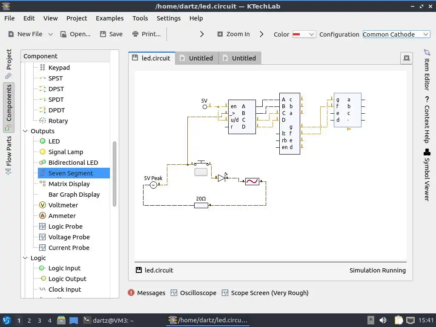
Task: Select the Voltmeter component icon
Action: click(x=42, y=205)
